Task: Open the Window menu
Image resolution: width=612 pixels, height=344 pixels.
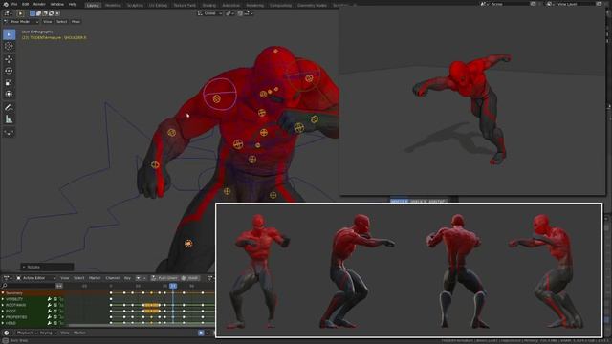Action: pyautogui.click(x=57, y=4)
